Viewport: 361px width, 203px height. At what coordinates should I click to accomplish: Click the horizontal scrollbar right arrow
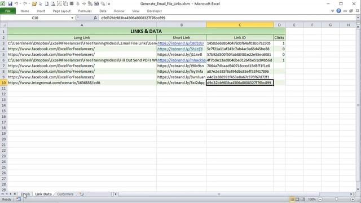pyautogui.click(x=351, y=194)
